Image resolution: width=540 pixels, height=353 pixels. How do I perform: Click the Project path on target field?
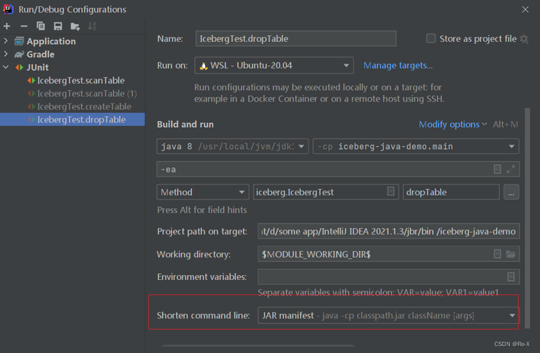point(388,231)
